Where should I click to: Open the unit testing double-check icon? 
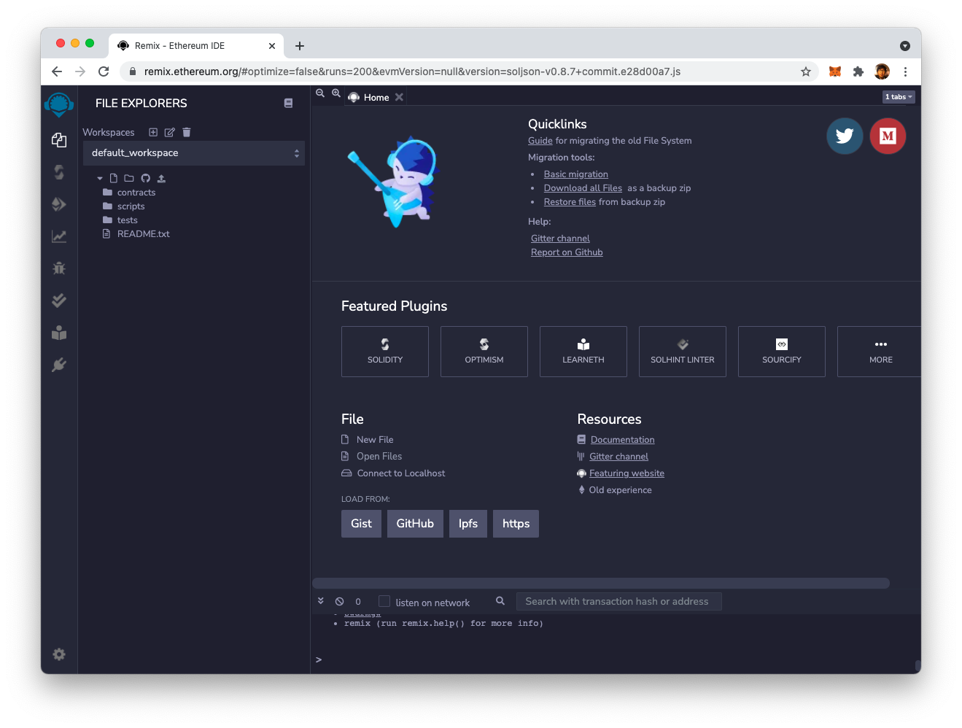click(59, 301)
